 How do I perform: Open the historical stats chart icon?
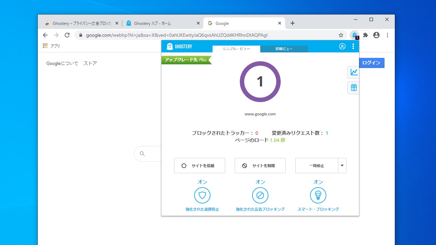(354, 72)
